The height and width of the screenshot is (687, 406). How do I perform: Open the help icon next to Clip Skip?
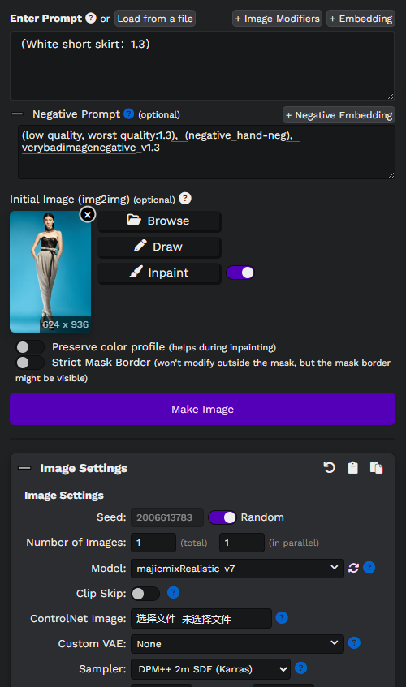coord(173,592)
